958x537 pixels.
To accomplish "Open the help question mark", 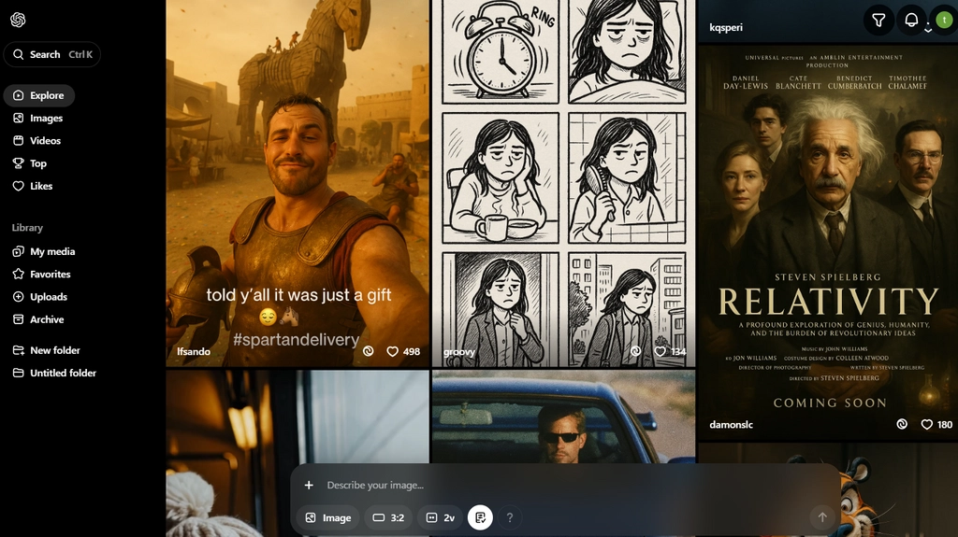I will (510, 517).
